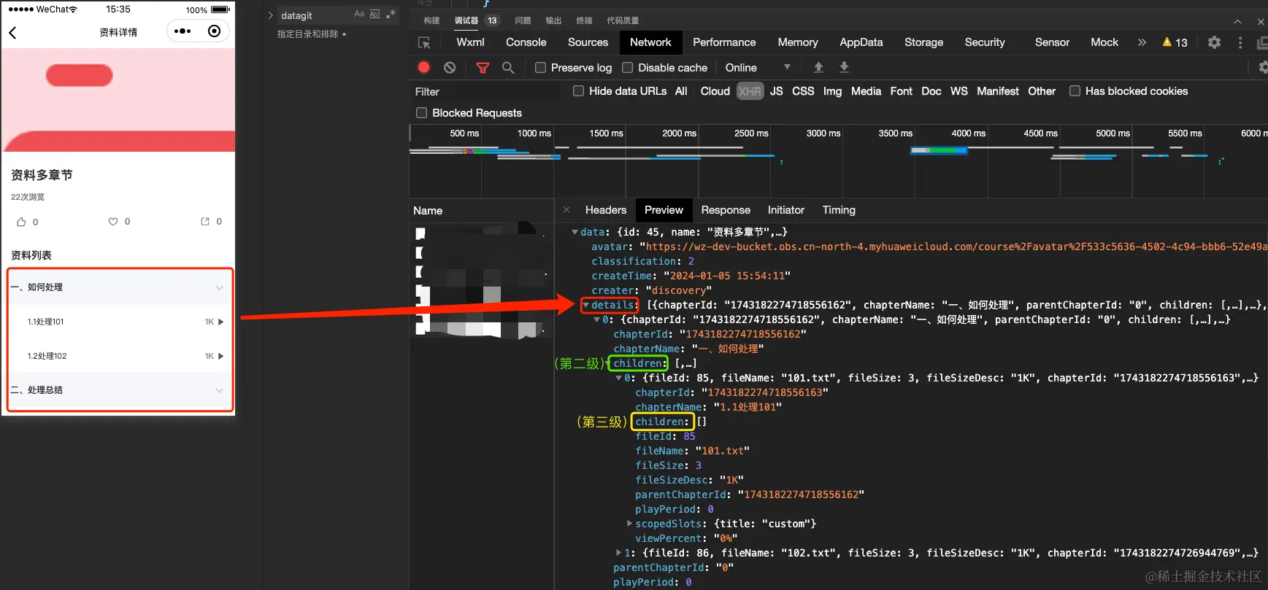This screenshot has width=1268, height=590.
Task: Tap the back arrow in mini program
Action: [13, 32]
